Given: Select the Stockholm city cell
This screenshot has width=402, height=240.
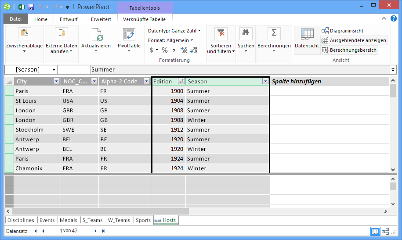Looking at the screenshot, I should [x=37, y=130].
